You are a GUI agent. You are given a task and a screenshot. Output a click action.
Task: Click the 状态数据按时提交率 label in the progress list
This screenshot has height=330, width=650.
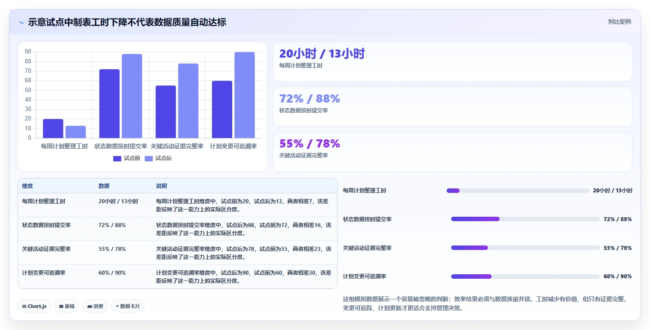pos(367,219)
